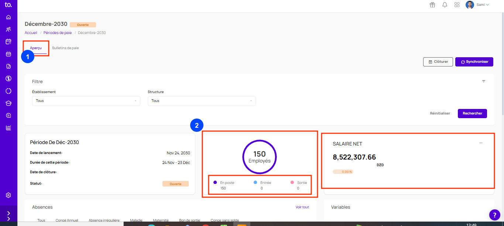Open the employees icon in the sidebar
This screenshot has height=226, width=504.
(8, 29)
